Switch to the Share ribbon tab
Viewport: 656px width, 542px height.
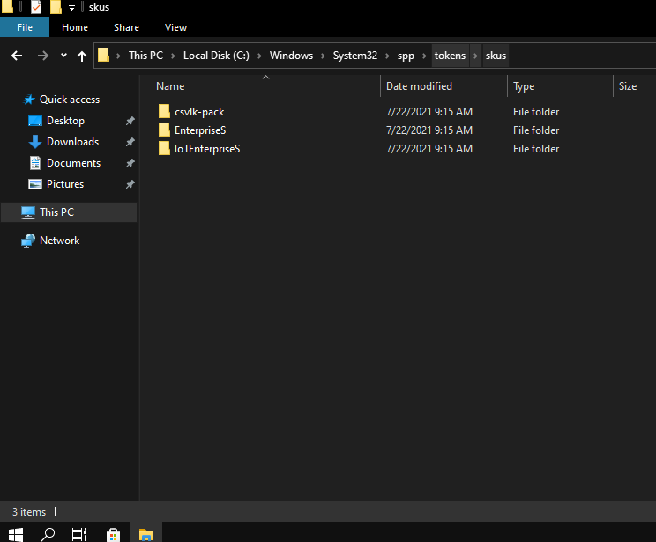(126, 27)
